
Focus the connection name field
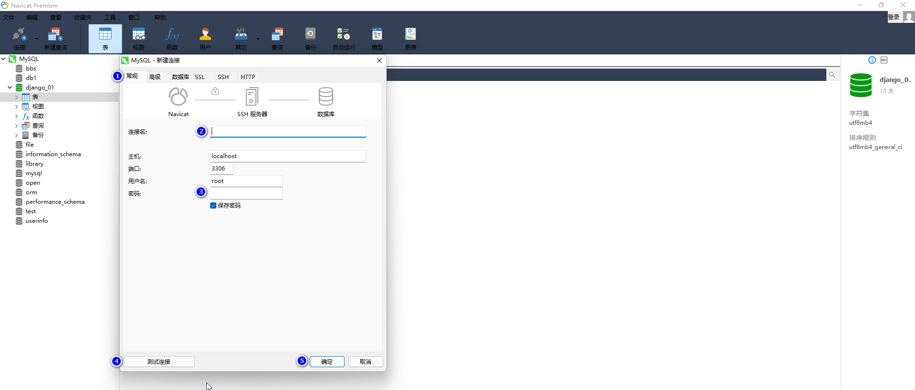point(288,131)
